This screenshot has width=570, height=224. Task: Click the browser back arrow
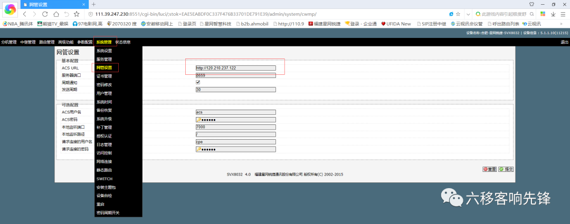click(24, 14)
